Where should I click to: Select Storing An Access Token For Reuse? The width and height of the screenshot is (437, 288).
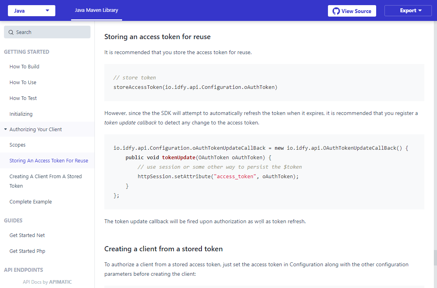[49, 160]
